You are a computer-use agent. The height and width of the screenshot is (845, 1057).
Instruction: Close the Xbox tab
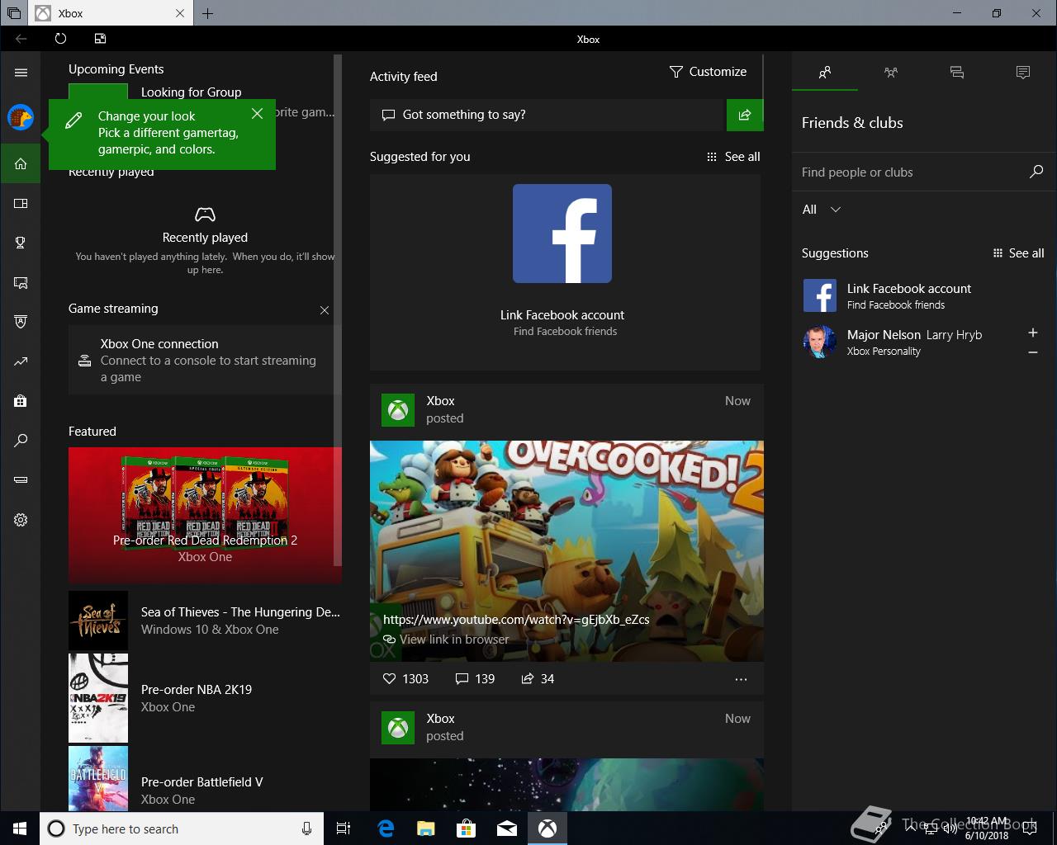181,13
